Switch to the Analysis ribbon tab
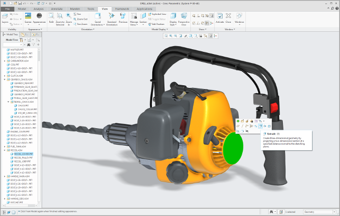 [x=39, y=9]
